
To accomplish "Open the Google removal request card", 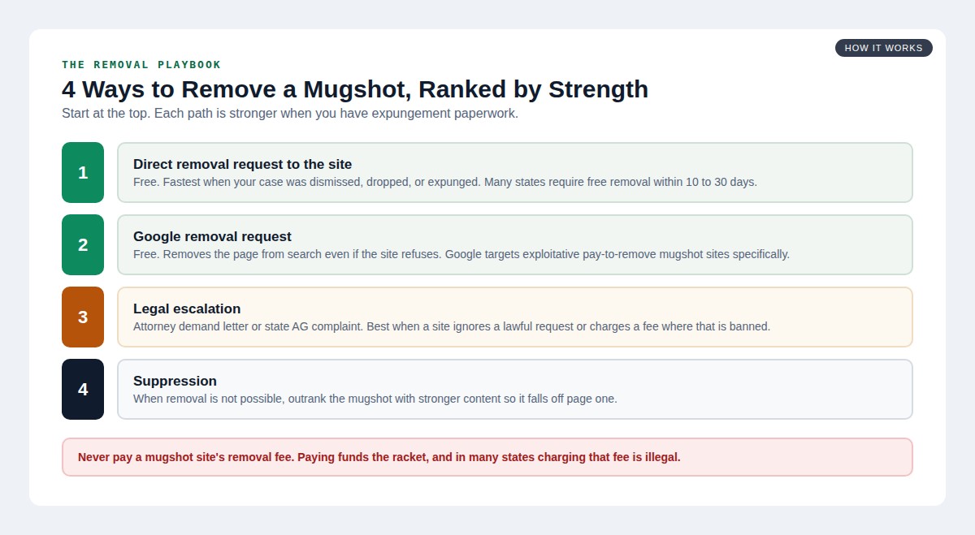I will [x=515, y=244].
